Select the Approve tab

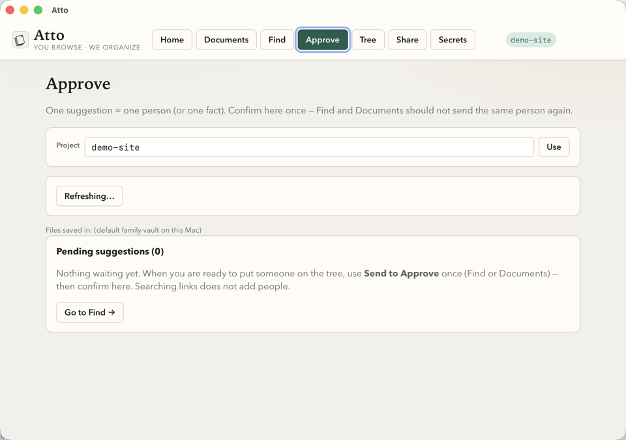tap(323, 40)
